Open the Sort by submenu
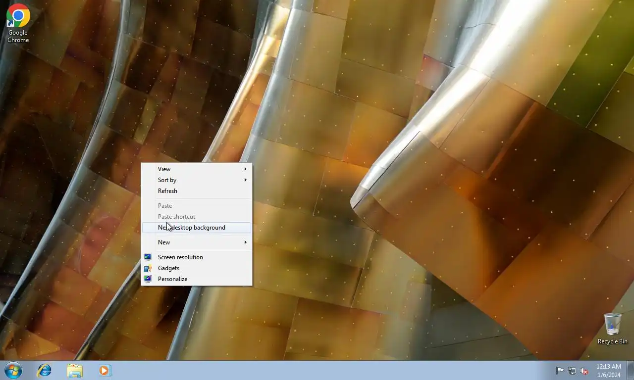This screenshot has height=380, width=634. [x=197, y=180]
